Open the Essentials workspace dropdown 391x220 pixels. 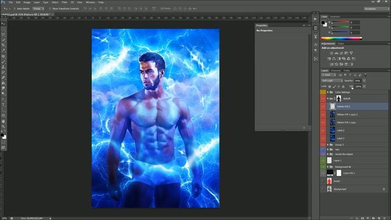coord(376,9)
